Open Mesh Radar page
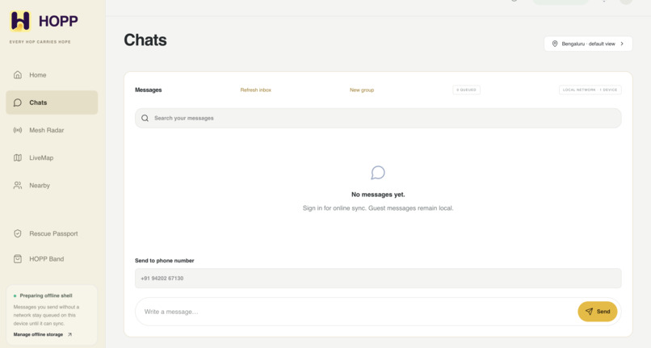Viewport: 651px width, 348px height. (x=52, y=130)
